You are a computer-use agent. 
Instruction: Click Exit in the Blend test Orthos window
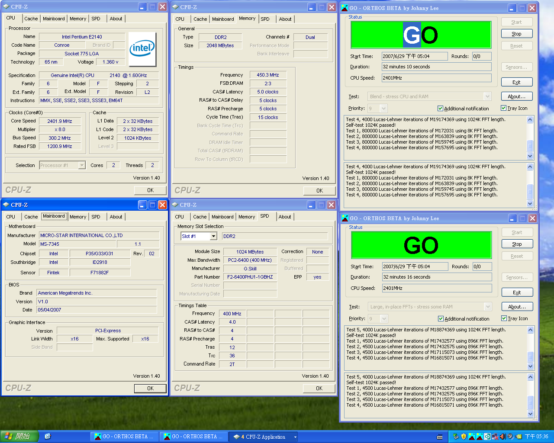(517, 82)
